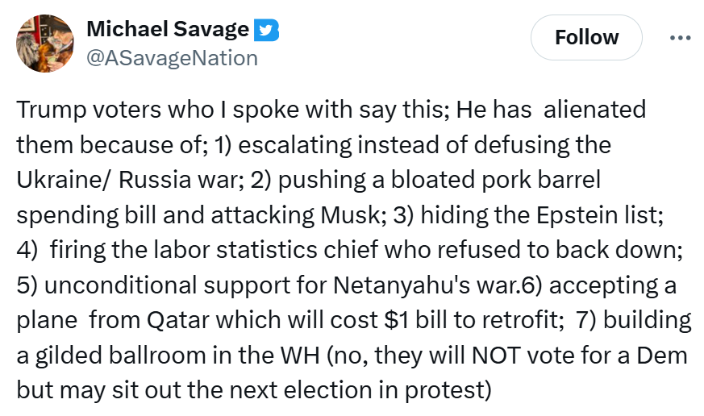Open the @ASavageNation handle link

coord(172,58)
